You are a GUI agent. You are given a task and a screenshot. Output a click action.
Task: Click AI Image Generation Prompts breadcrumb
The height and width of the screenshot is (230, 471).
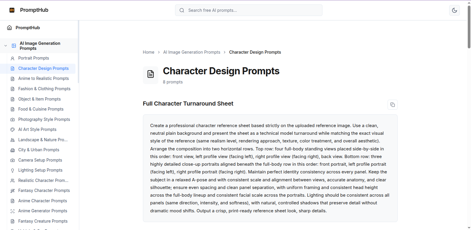pyautogui.click(x=192, y=52)
